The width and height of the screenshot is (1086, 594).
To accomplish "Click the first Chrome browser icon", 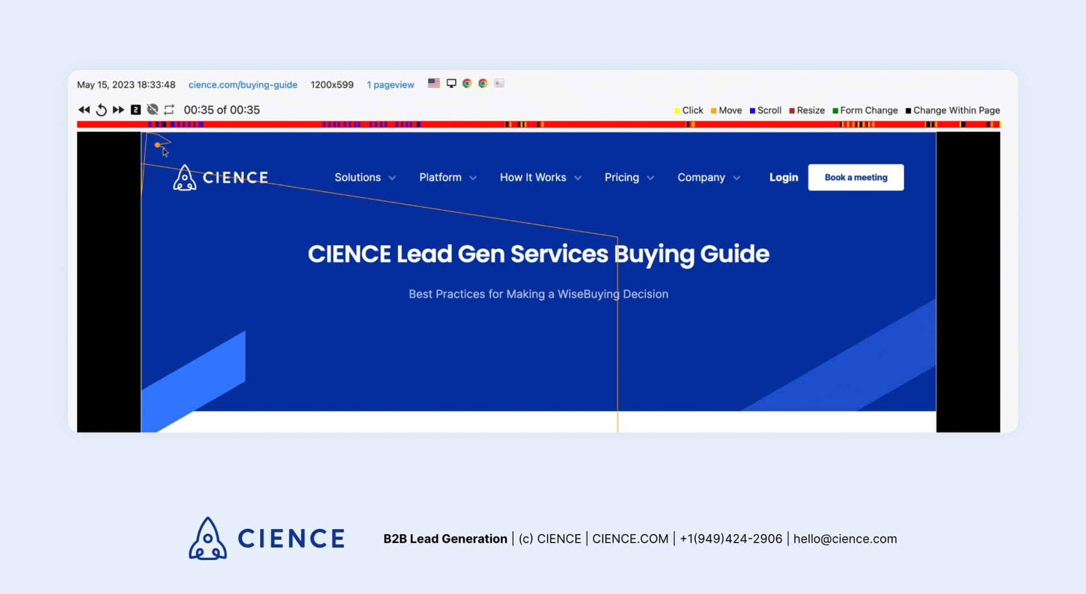I will coord(467,83).
